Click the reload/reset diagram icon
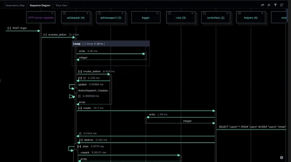 point(282,5)
